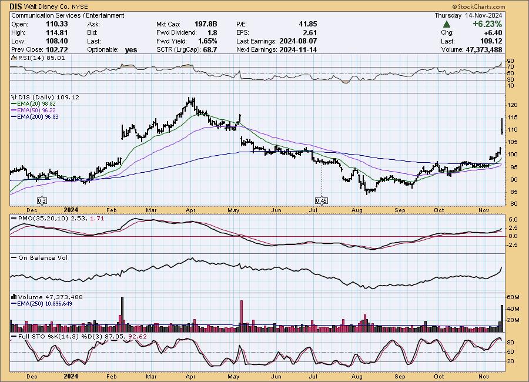Screen dimensions: 529x382
Task: Select the Open value 110.33
Action: click(x=56, y=24)
